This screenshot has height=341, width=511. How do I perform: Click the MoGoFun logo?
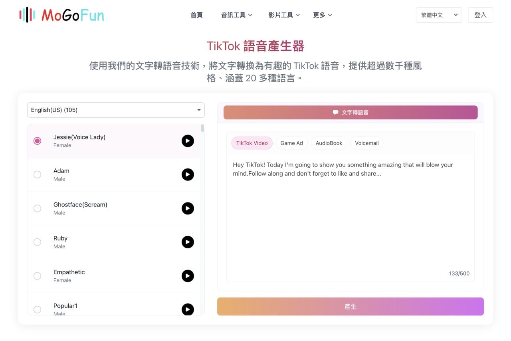click(x=62, y=15)
